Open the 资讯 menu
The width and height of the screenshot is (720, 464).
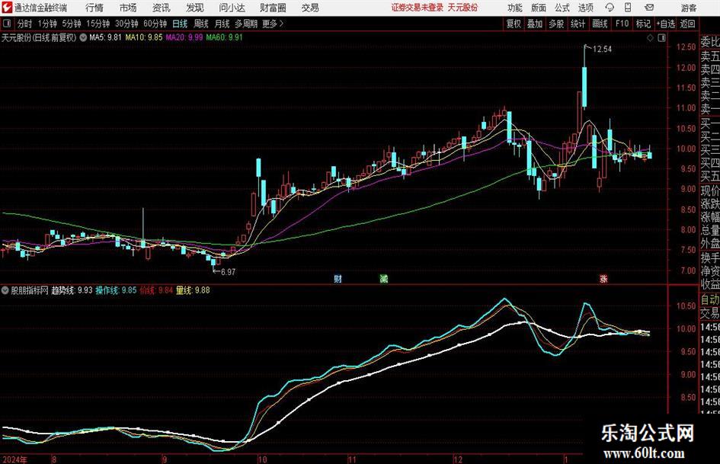(x=162, y=8)
